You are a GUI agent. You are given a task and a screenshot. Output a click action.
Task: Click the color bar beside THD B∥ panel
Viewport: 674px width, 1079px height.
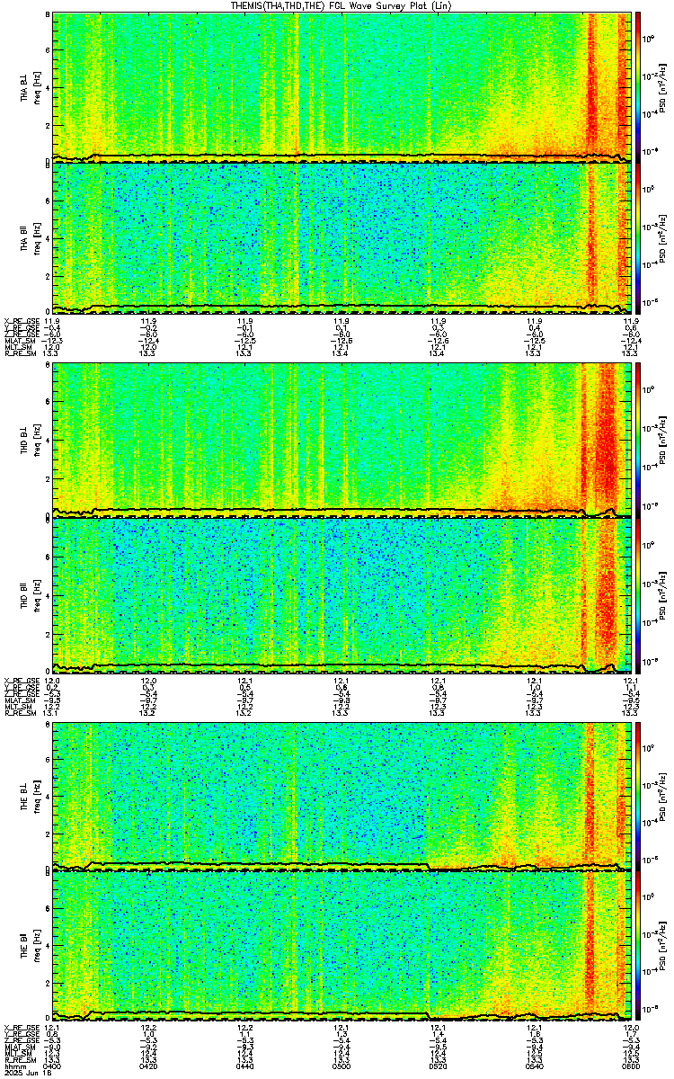pos(638,595)
